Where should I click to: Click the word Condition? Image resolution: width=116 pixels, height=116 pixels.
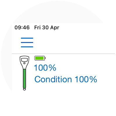click(x=53, y=79)
